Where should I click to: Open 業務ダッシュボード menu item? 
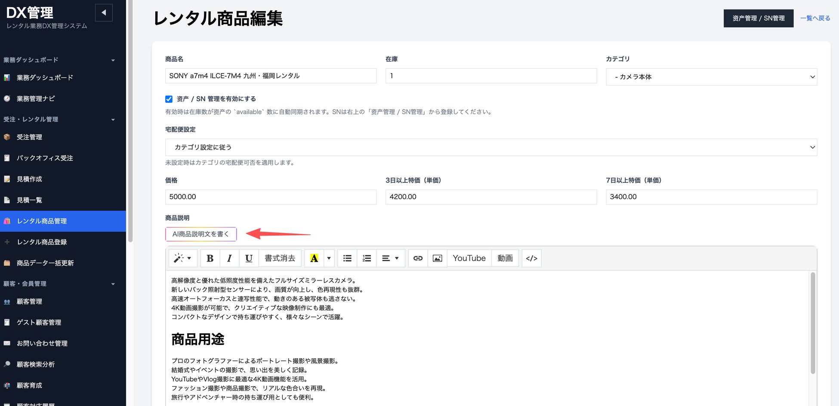(45, 77)
